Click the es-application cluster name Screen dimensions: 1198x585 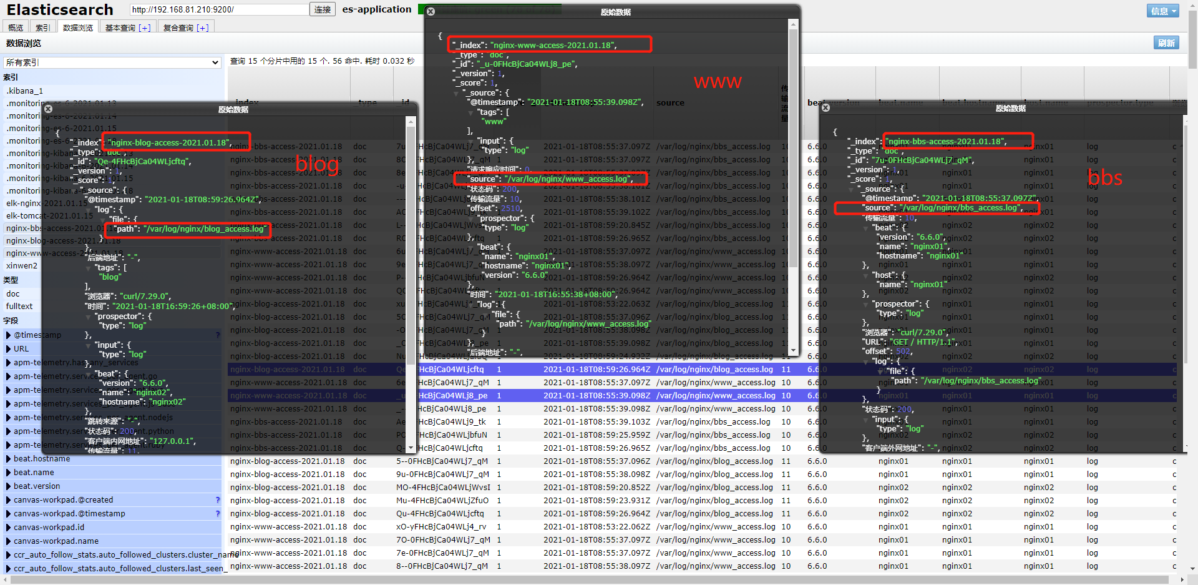(x=377, y=9)
